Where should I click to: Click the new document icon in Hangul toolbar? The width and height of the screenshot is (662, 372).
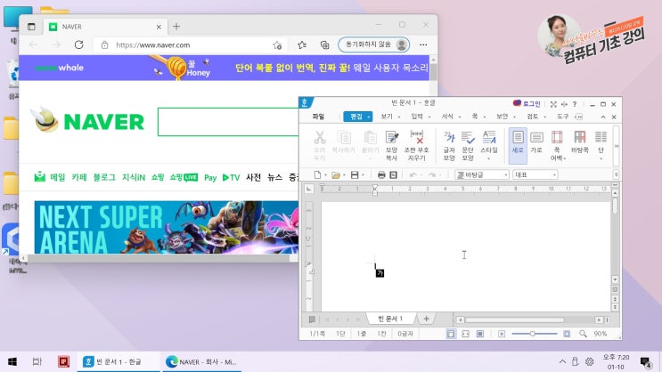click(317, 174)
